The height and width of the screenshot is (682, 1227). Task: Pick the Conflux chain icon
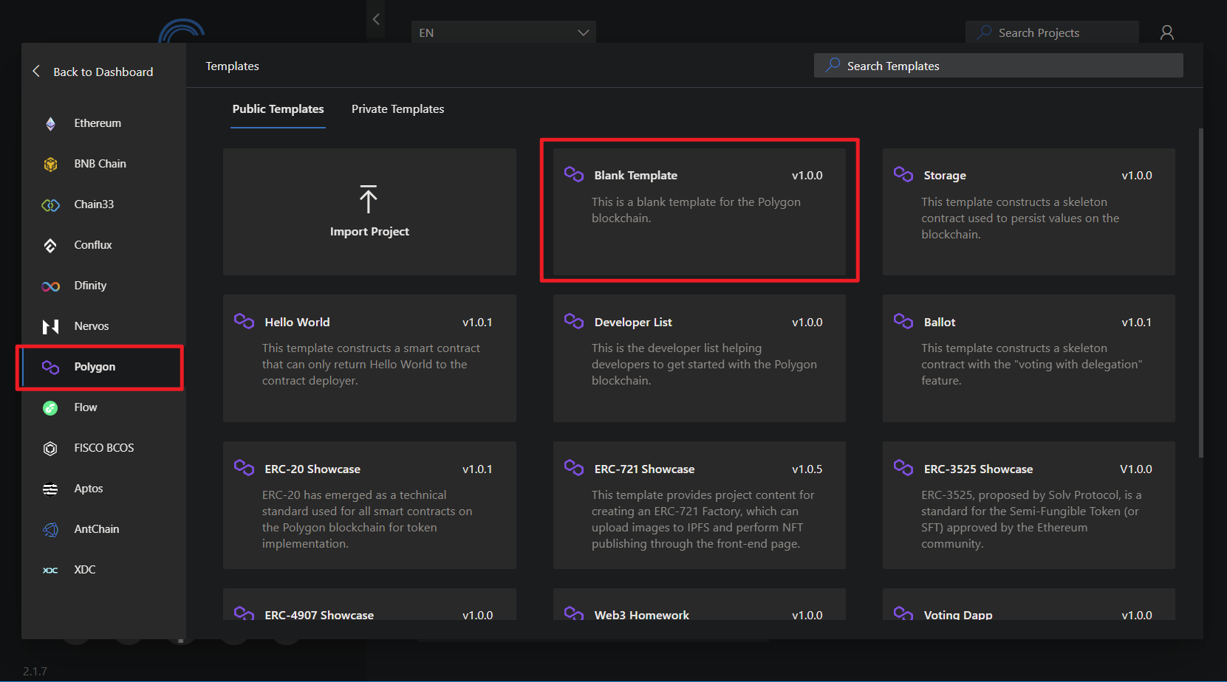click(50, 245)
